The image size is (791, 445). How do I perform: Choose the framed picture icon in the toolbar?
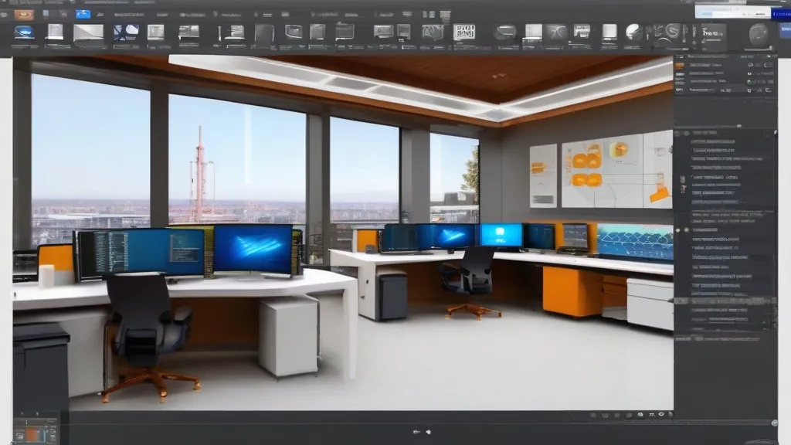(x=155, y=32)
